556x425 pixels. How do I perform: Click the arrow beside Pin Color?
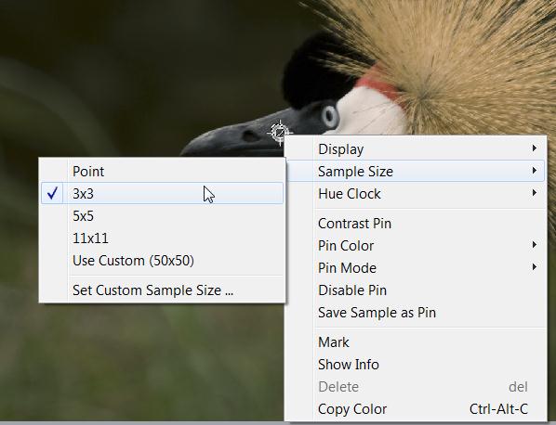(x=534, y=245)
